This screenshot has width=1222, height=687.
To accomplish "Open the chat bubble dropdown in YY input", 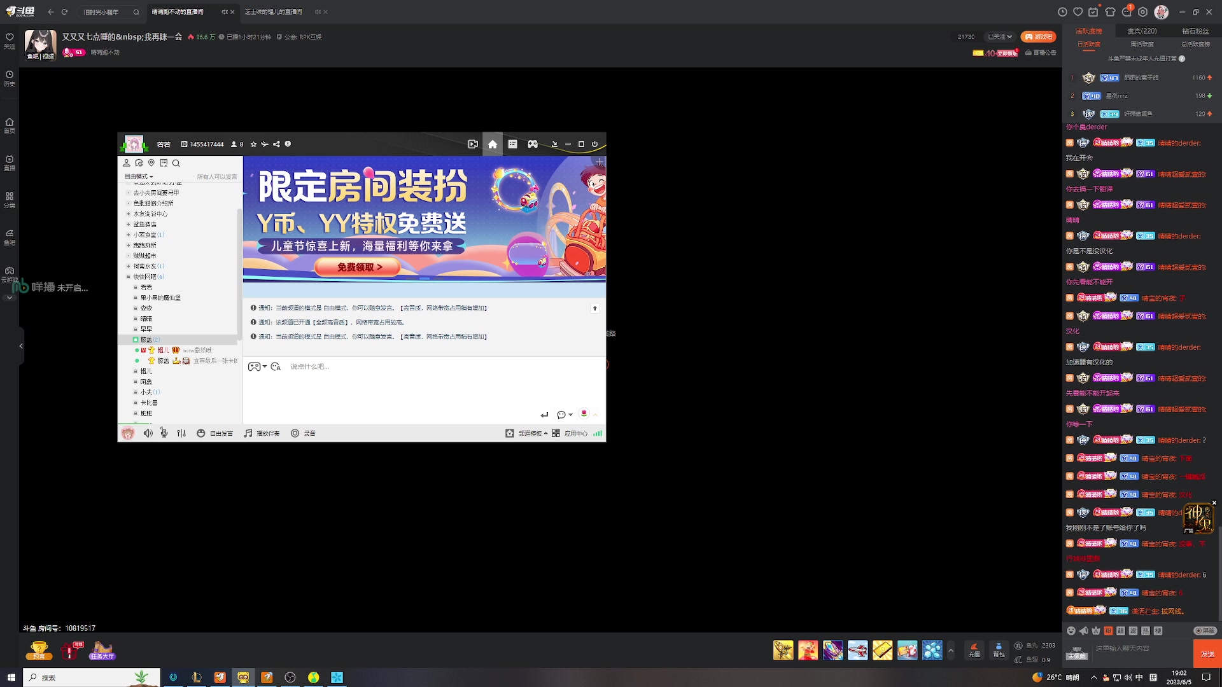I will tap(565, 415).
